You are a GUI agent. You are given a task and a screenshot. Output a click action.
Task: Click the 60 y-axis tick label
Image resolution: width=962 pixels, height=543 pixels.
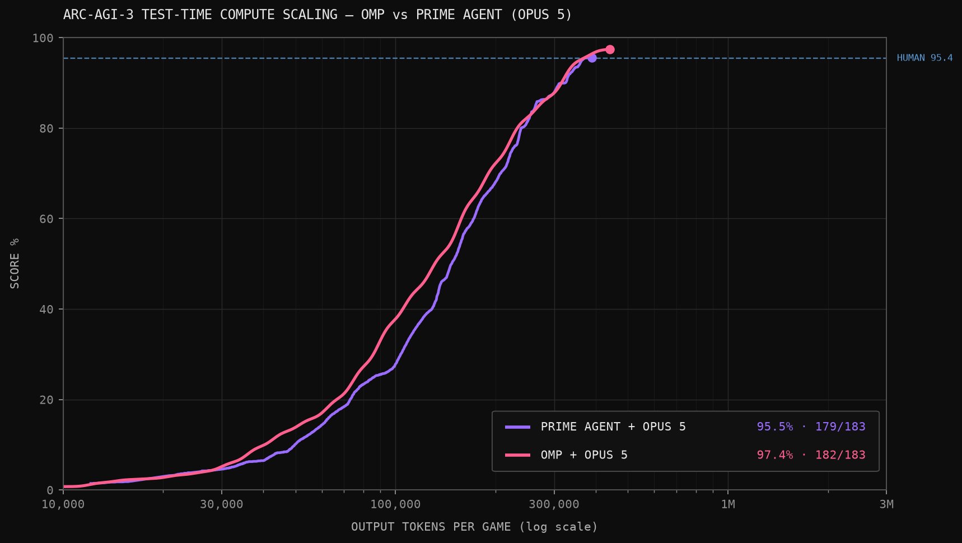pyautogui.click(x=47, y=219)
